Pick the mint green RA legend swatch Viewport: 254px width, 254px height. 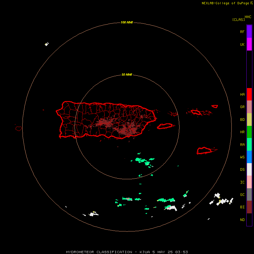pos(249,144)
